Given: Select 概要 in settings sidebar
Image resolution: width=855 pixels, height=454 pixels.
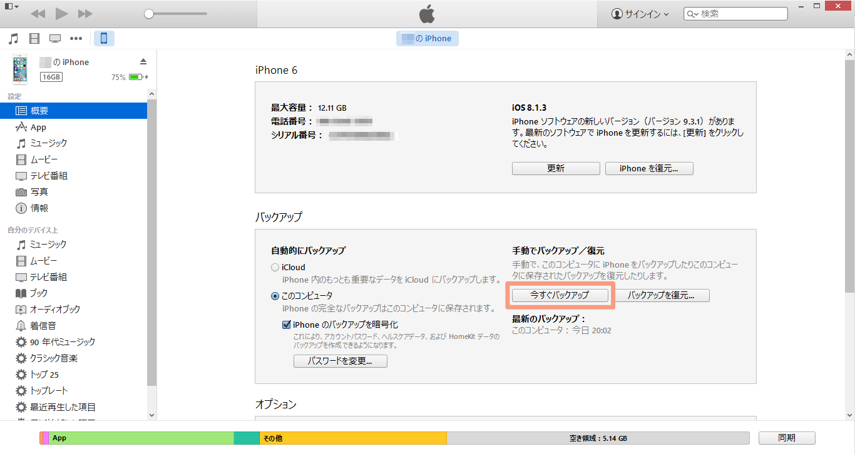Looking at the screenshot, I should [73, 111].
